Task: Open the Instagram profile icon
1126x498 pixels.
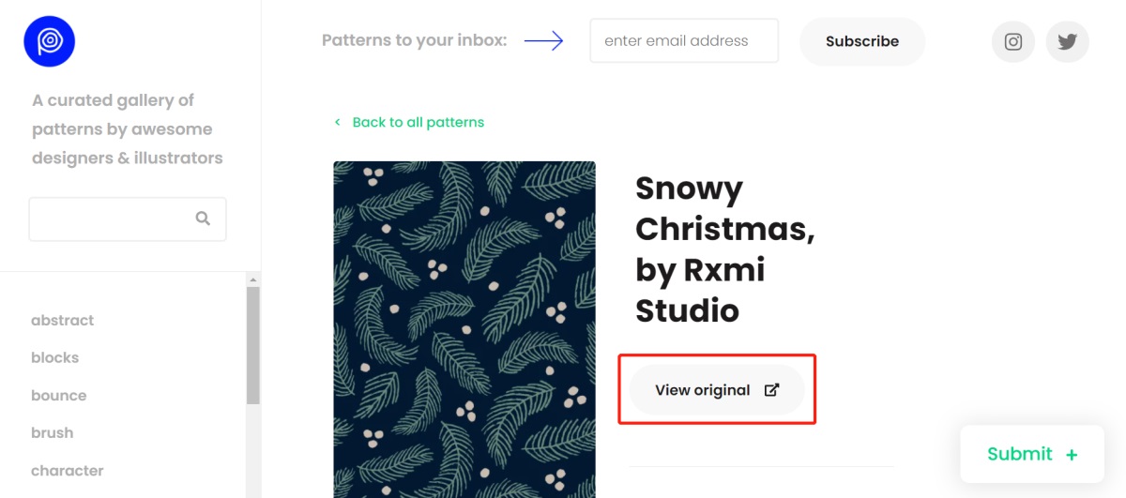Action: 1013,41
